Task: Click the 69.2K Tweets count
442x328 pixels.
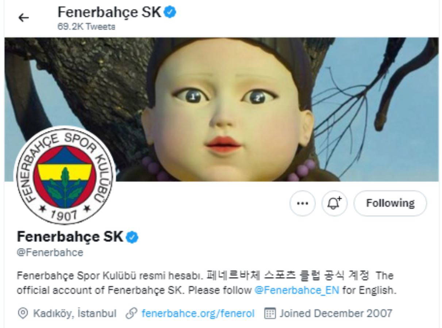Action: pyautogui.click(x=87, y=27)
